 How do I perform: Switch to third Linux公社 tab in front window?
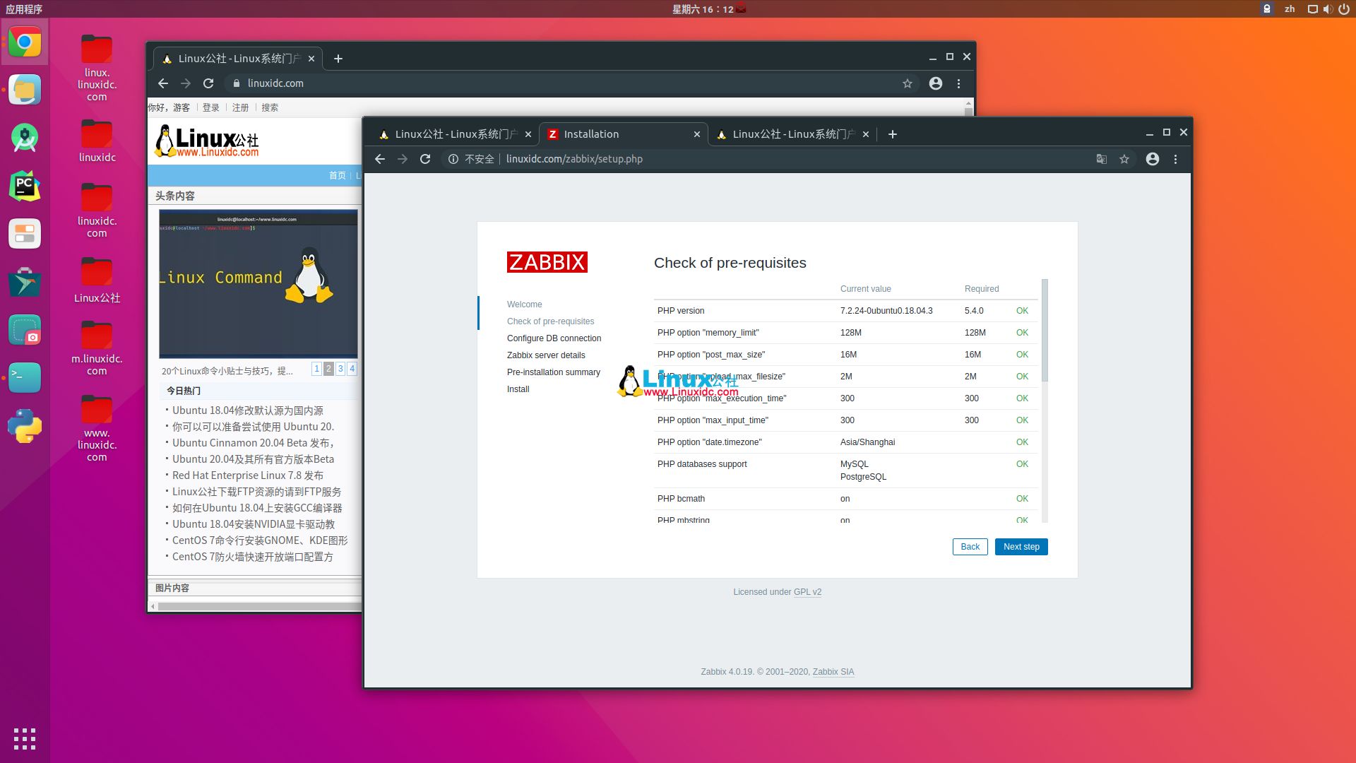point(792,134)
